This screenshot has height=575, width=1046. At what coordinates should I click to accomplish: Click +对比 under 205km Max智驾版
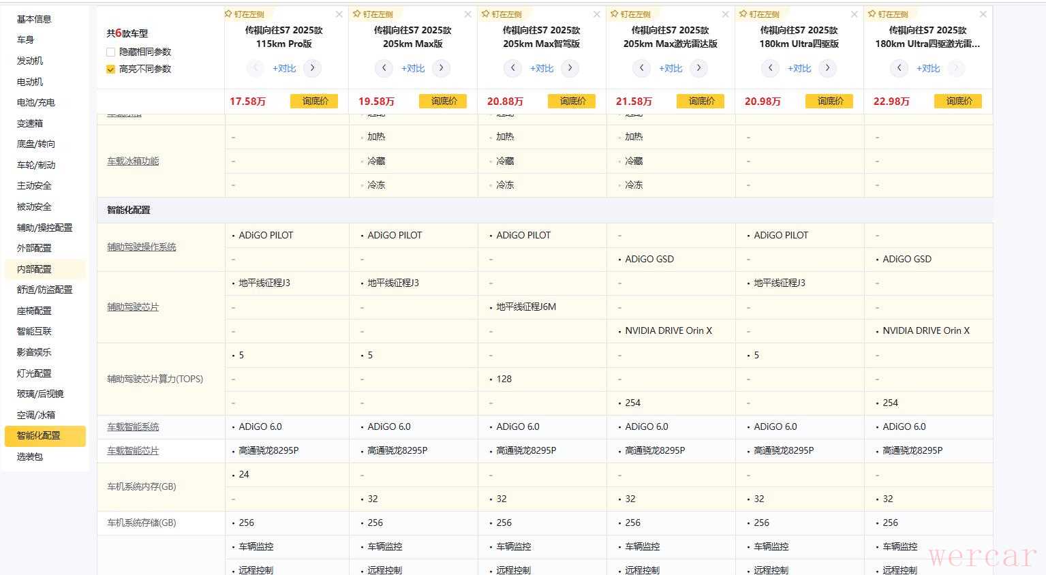(542, 68)
